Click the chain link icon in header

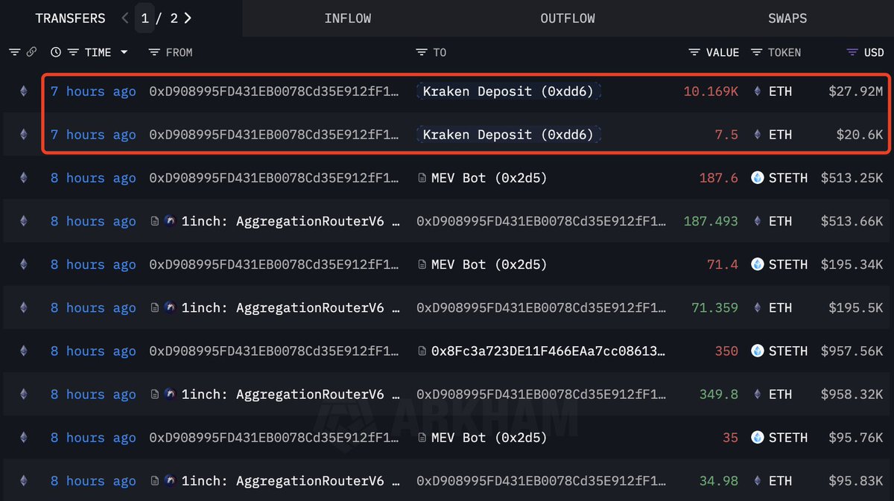click(x=31, y=52)
